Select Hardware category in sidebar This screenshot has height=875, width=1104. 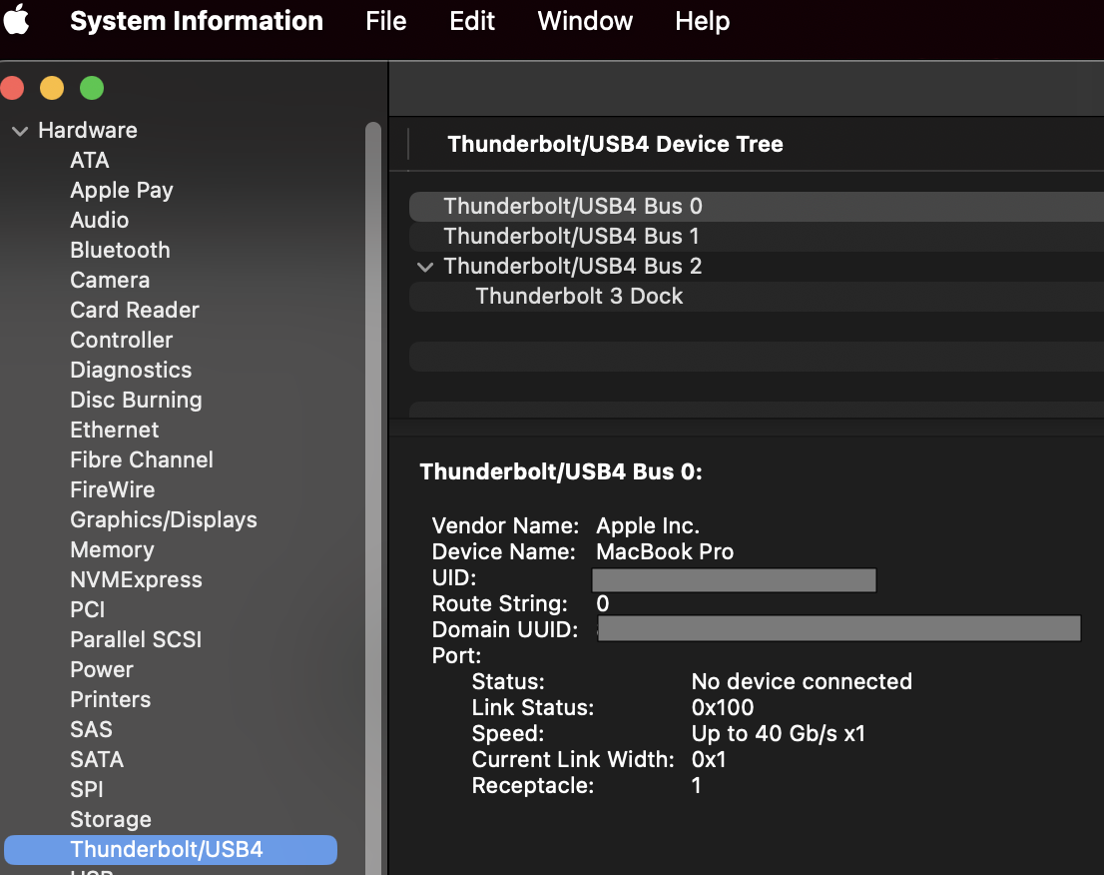click(88, 130)
